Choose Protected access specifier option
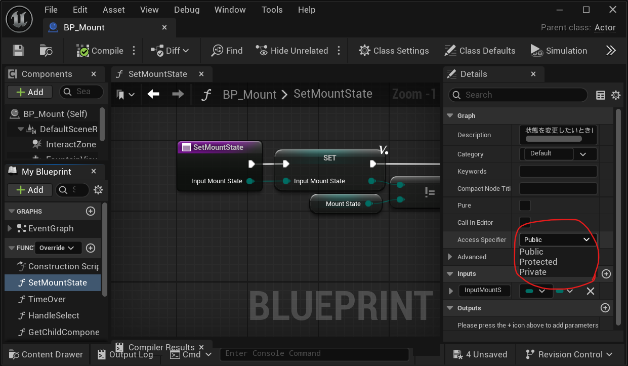The width and height of the screenshot is (628, 366). point(538,262)
